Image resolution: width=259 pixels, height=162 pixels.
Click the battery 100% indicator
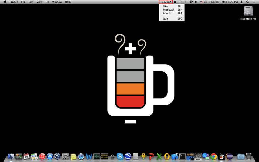(x=214, y=2)
